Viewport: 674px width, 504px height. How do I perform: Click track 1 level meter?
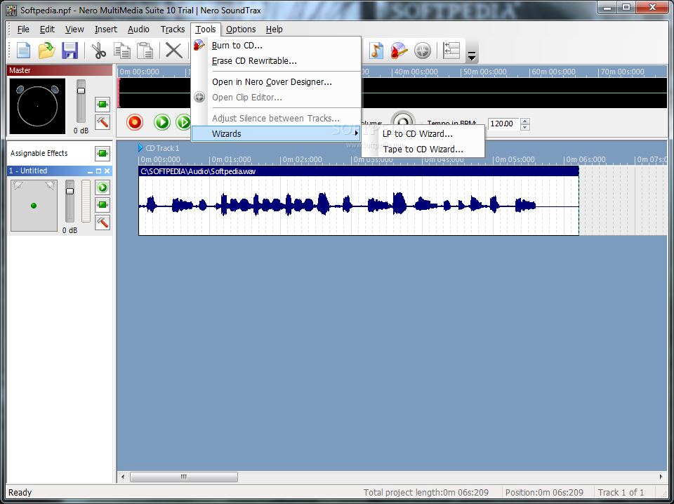coord(86,201)
